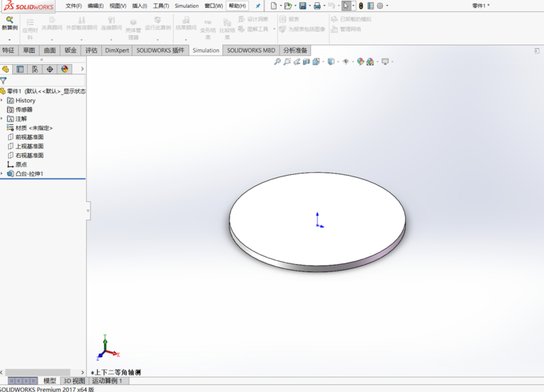Switch to the 特征 tab
544x392 pixels.
pyautogui.click(x=9, y=51)
